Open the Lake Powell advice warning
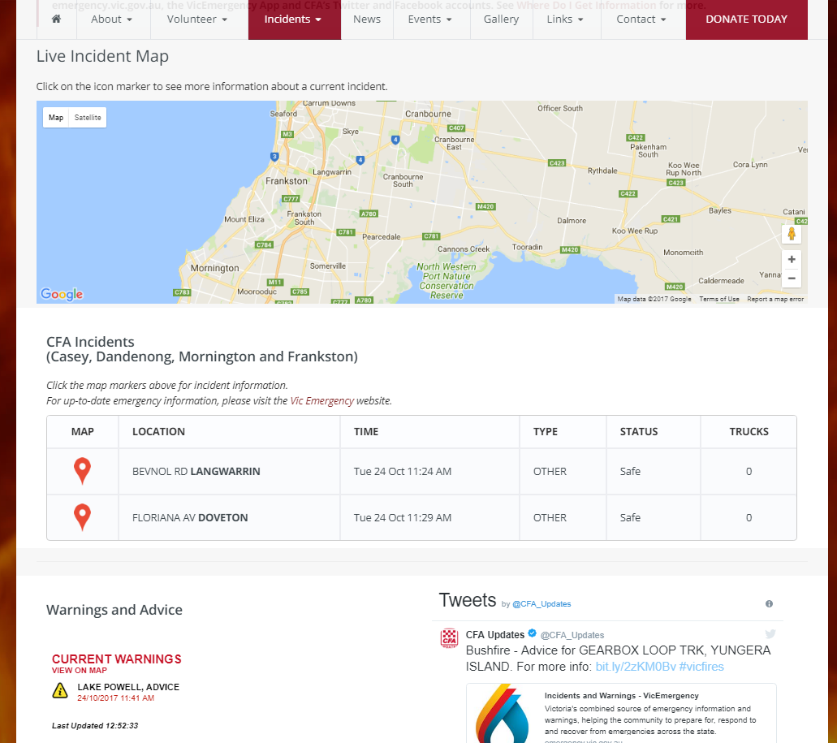The width and height of the screenshot is (837, 743). (128, 687)
